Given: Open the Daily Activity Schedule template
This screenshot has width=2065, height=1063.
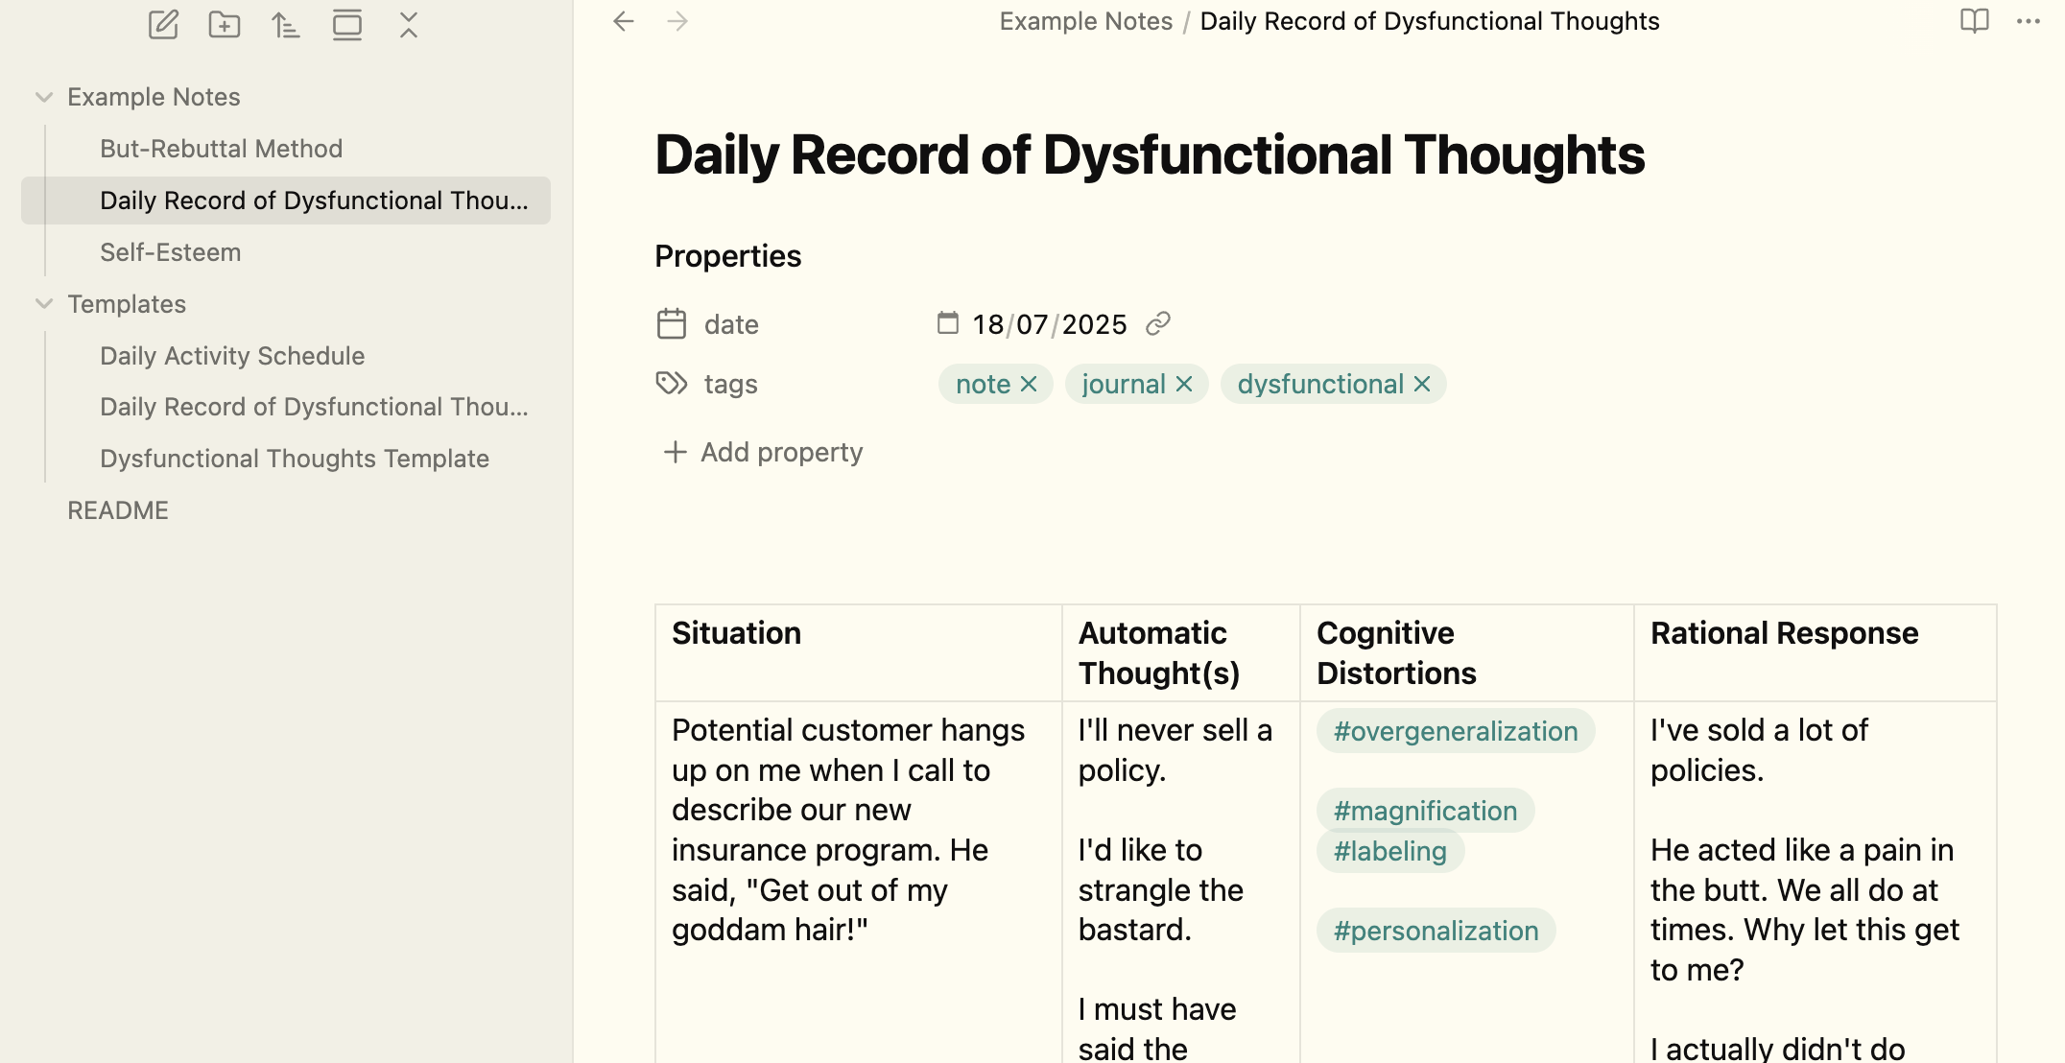Looking at the screenshot, I should coord(232,356).
